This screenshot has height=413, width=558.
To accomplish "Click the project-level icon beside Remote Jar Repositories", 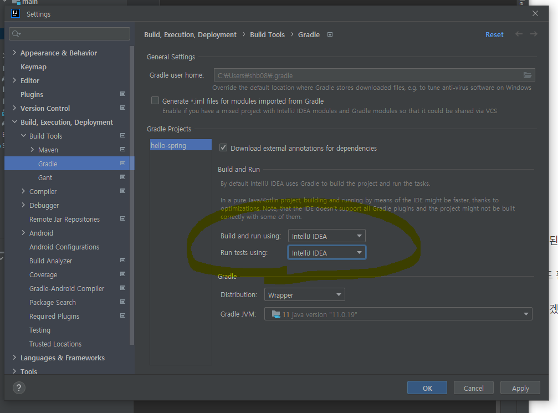I will [123, 219].
